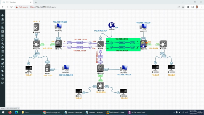Image resolution: width=204 pixels, height=115 pixels.
Task: Click the Not secure site warning
Action: 22,7
